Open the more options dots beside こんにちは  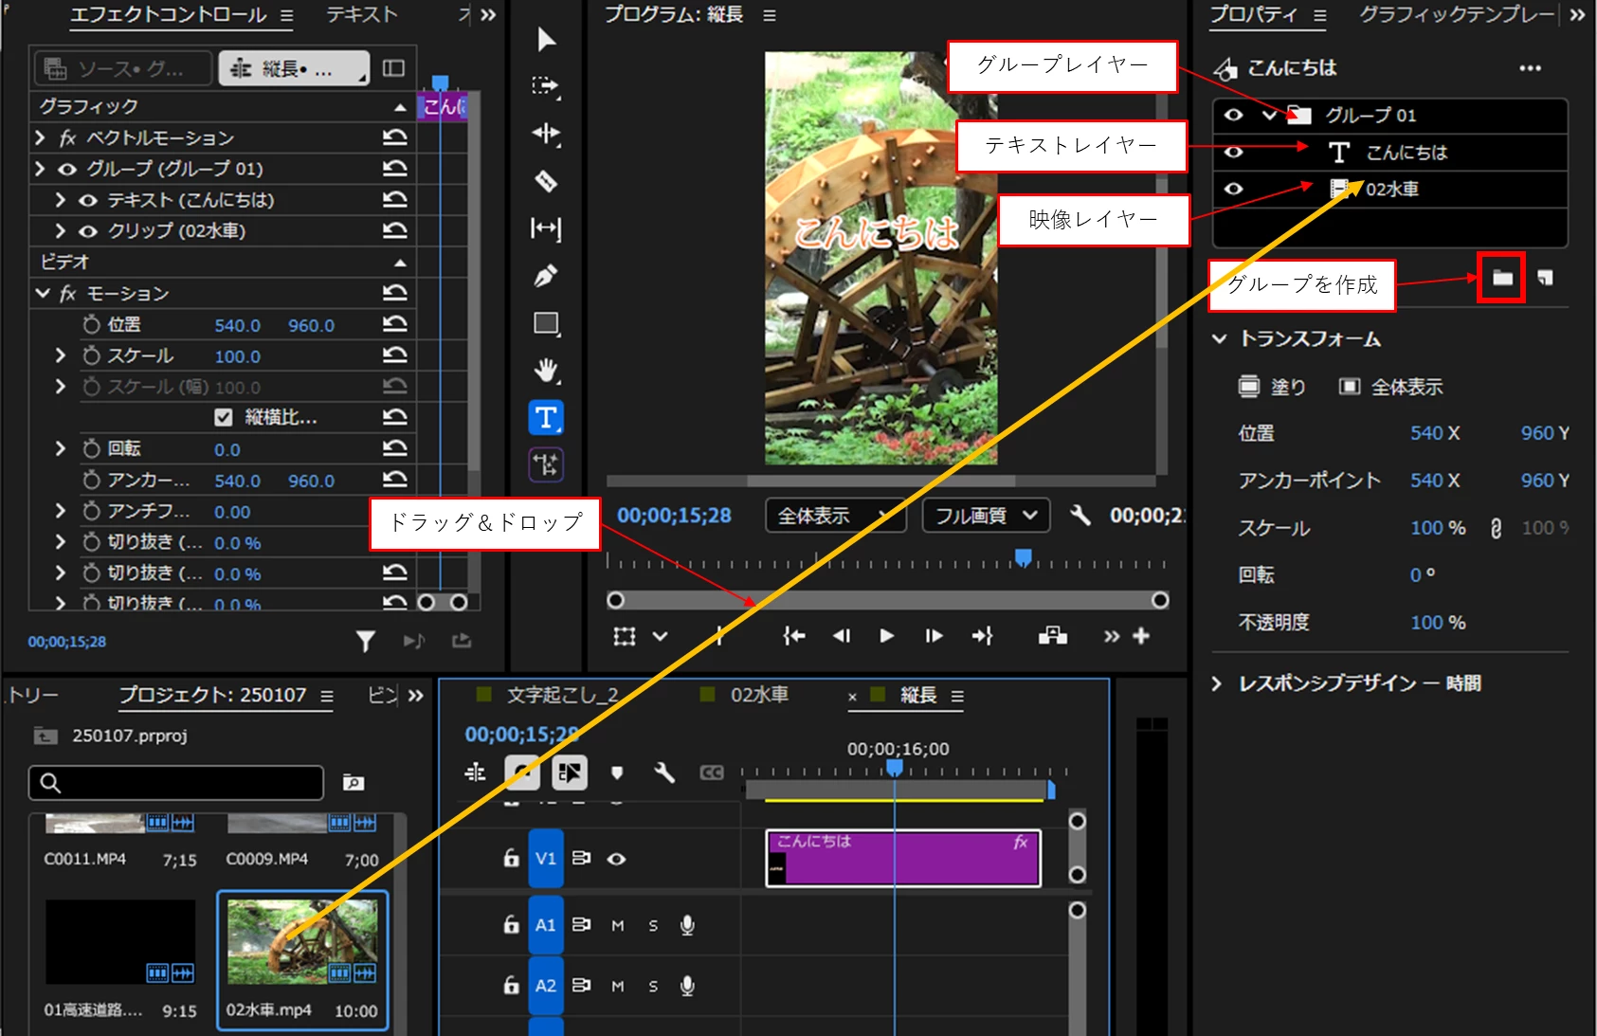[x=1530, y=68]
